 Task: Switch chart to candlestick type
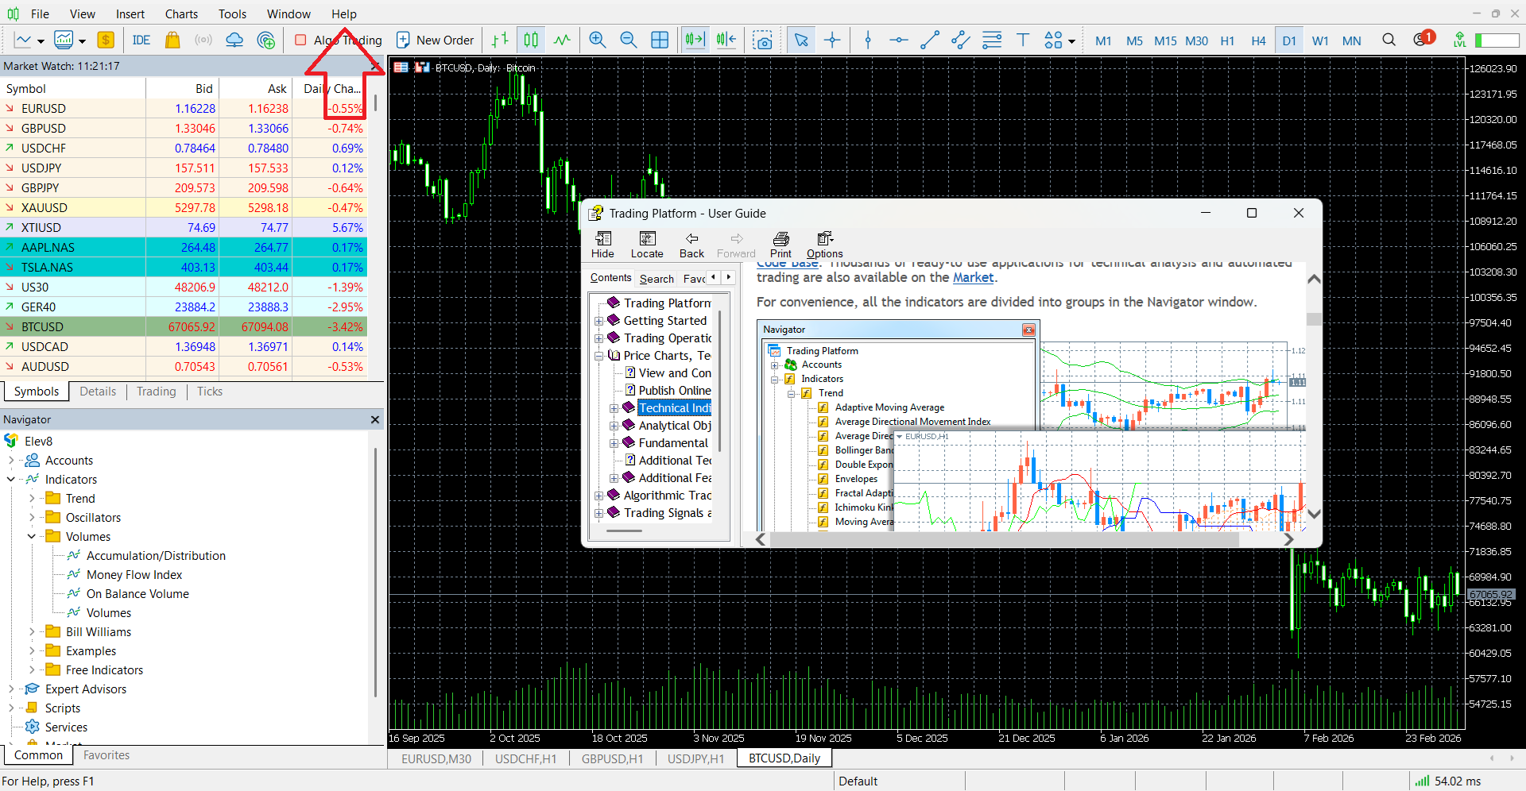[531, 40]
